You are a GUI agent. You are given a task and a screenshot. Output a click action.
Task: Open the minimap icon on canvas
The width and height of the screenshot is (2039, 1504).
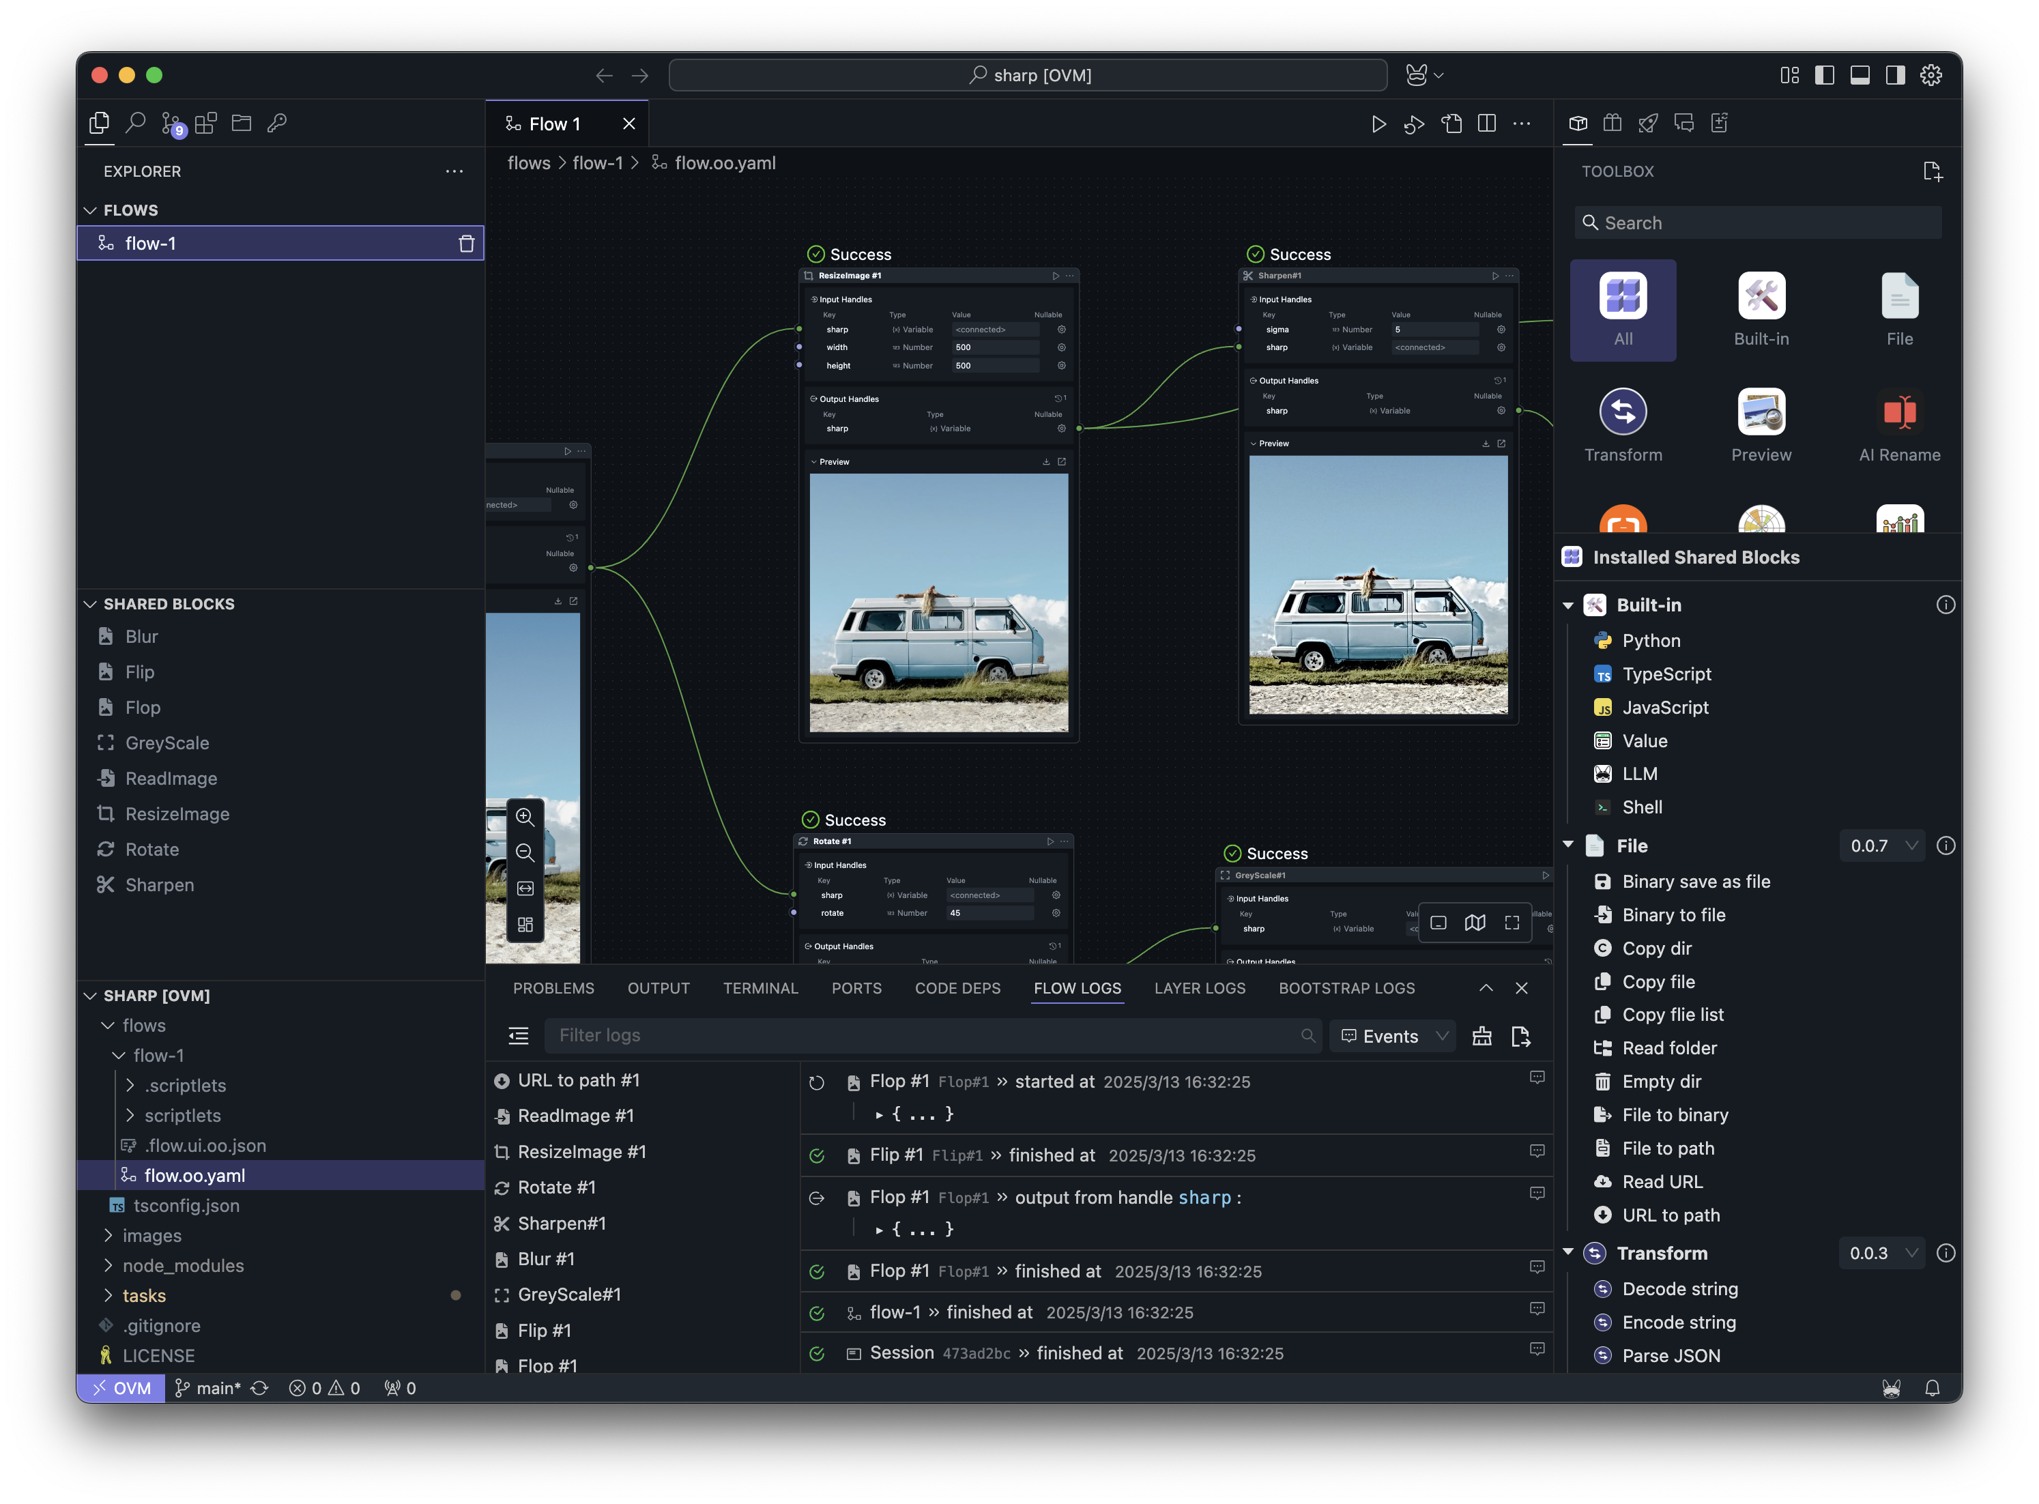click(x=1475, y=922)
